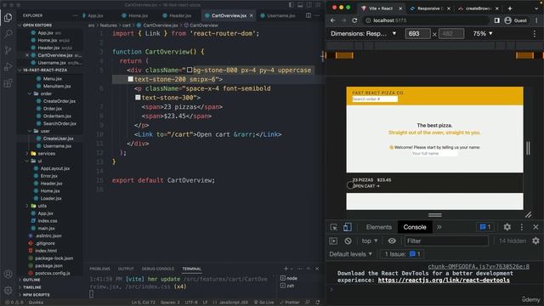This screenshot has width=544, height=306.
Task: Split the editor to the right
Action: pos(309,15)
